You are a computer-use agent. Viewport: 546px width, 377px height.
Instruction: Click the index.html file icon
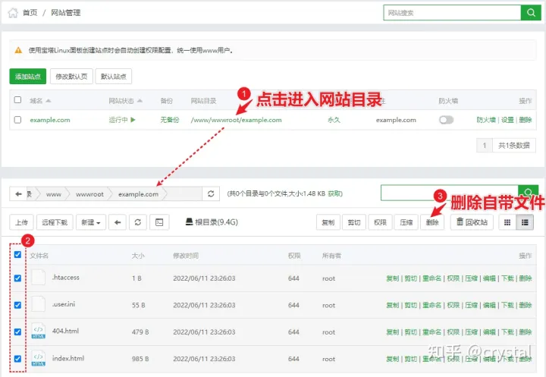point(39,358)
